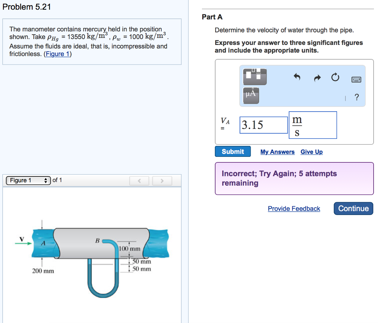This screenshot has width=378, height=323.
Task: Open the Provide Feedback link
Action: click(x=293, y=209)
